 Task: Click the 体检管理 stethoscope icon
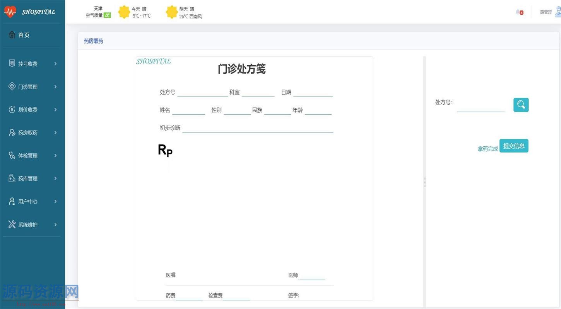(12, 155)
